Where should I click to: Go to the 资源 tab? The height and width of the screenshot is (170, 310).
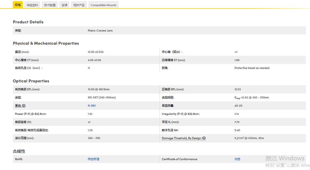pyautogui.click(x=64, y=5)
